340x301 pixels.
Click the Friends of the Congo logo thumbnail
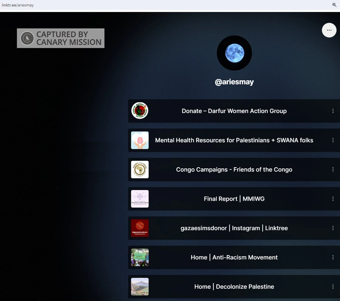[x=140, y=170]
